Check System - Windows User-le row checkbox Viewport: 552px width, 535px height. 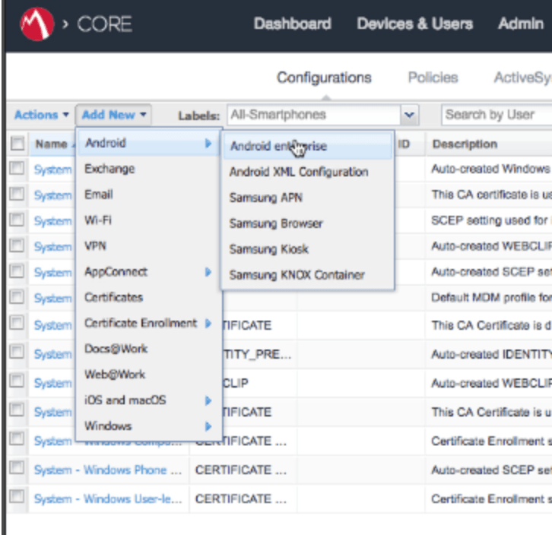(17, 497)
